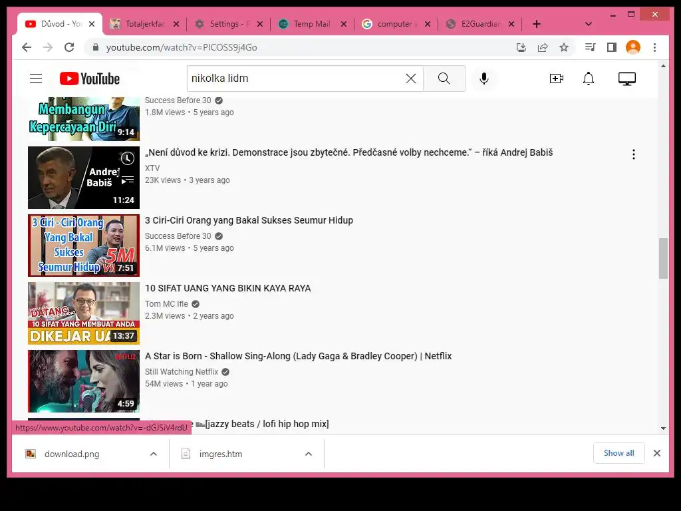
Task: Open Chrome three-dot menu
Action: tap(654, 47)
